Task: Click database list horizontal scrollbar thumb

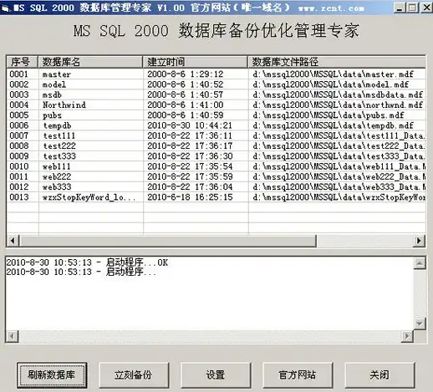Action: click(168, 241)
